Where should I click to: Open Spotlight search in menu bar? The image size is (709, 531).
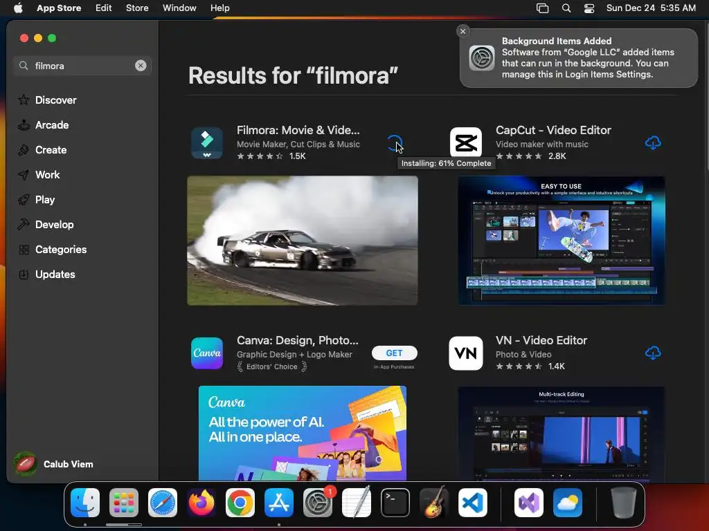566,8
